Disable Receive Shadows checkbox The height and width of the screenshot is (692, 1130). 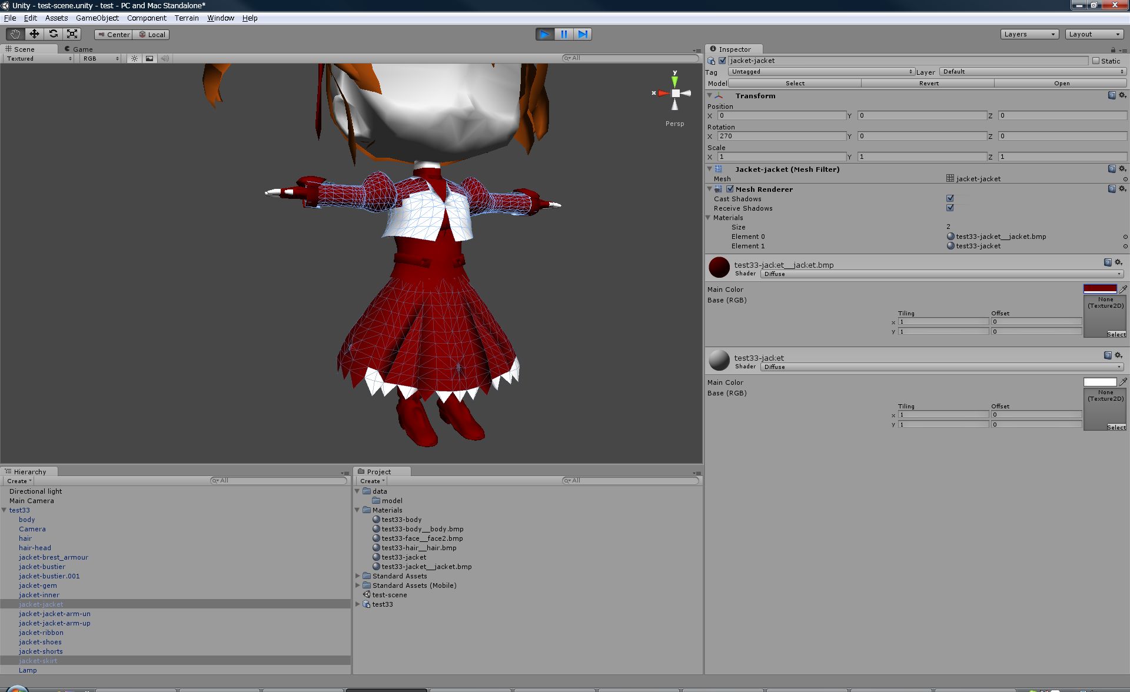point(950,208)
